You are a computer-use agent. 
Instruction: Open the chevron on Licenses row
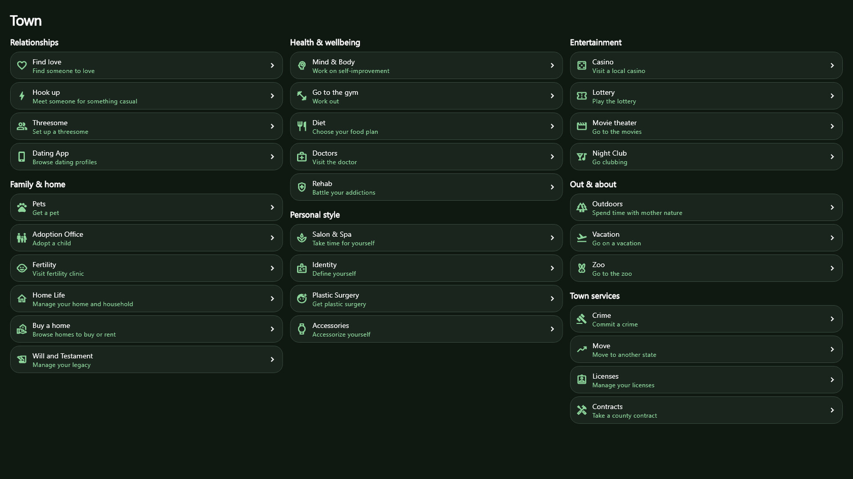point(832,380)
